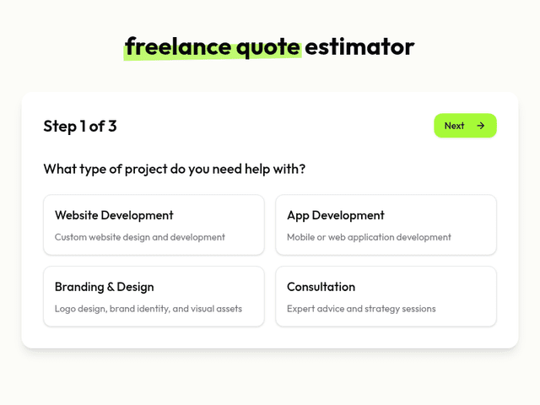Click the arrow icon in Next button
Screen dimensions: 540x405
(481, 126)
